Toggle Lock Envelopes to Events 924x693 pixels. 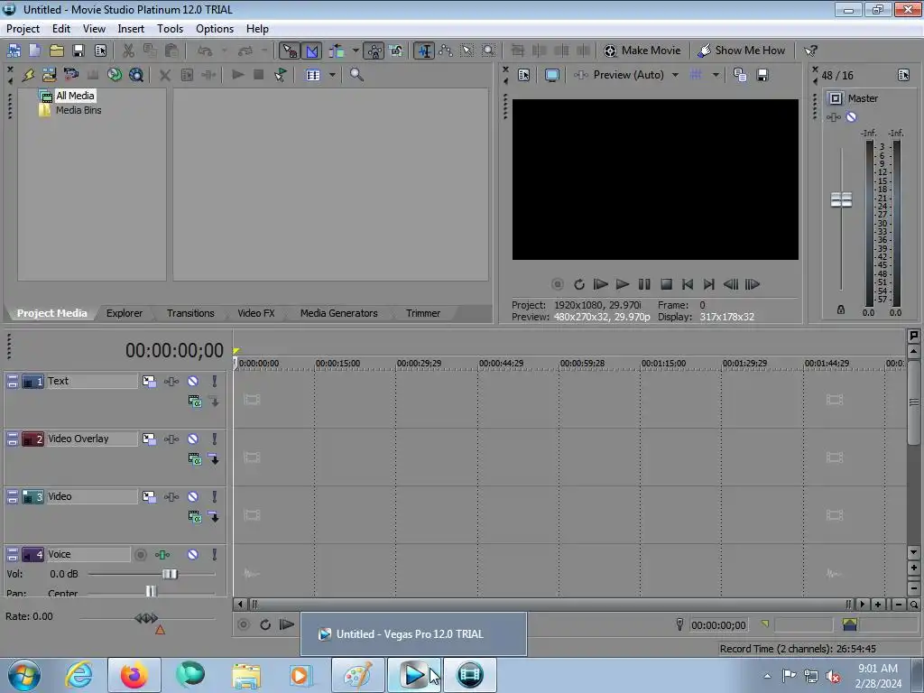[374, 51]
